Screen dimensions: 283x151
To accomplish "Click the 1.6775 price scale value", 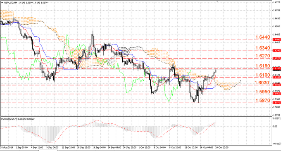I will tap(276, 2).
